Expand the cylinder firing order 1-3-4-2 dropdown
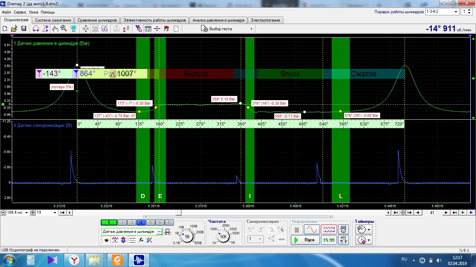This screenshot has width=476, height=267. point(442,12)
